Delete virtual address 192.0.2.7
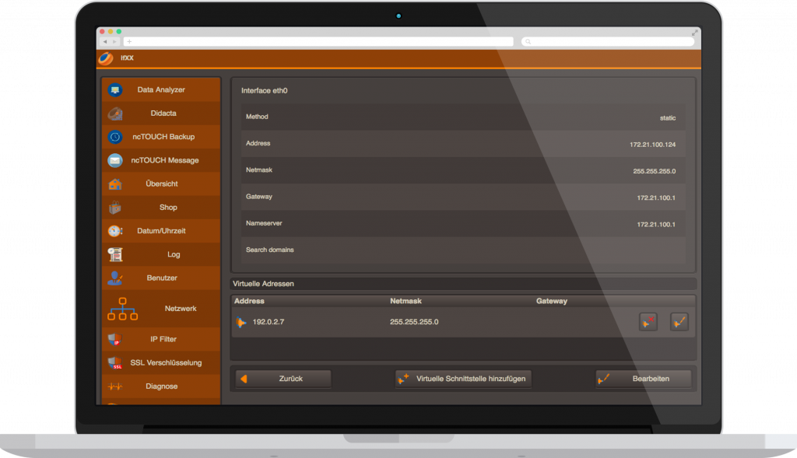The height and width of the screenshot is (458, 797). (x=648, y=322)
